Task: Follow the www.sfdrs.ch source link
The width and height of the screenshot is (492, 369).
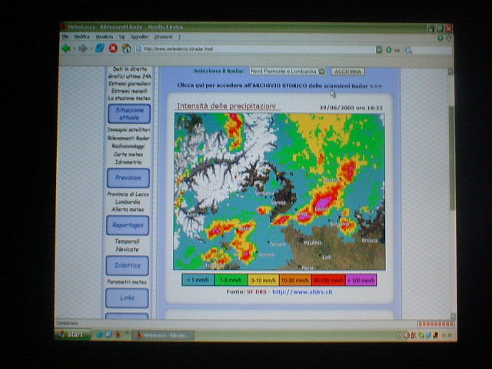Action: pos(303,291)
